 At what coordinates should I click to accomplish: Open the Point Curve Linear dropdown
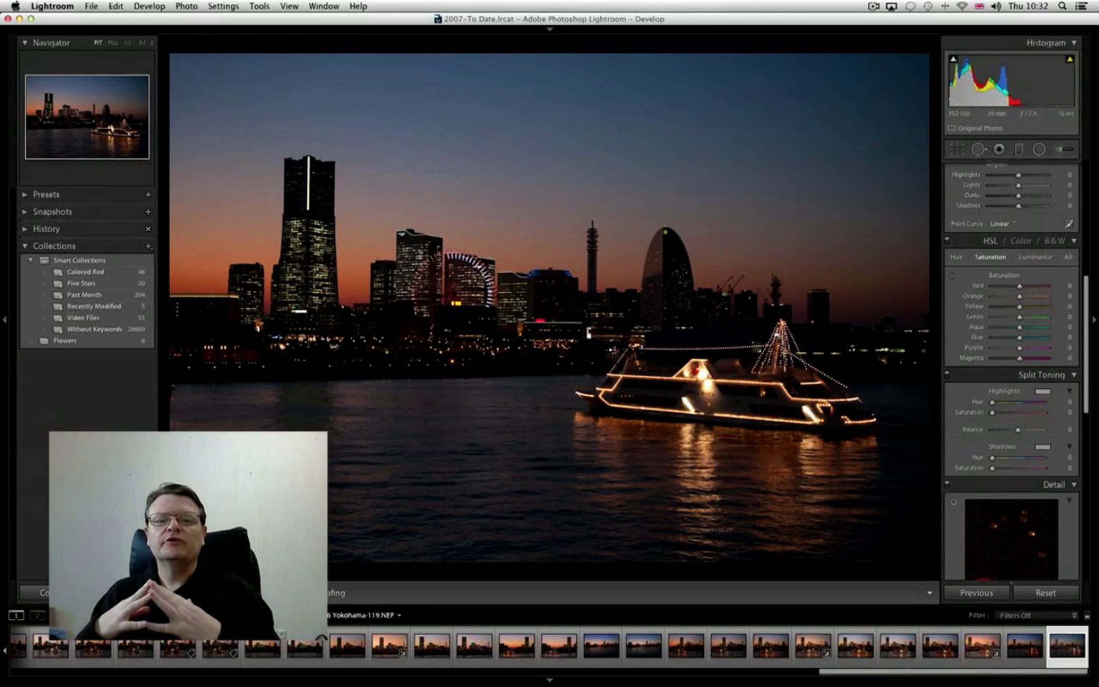[x=1003, y=224]
